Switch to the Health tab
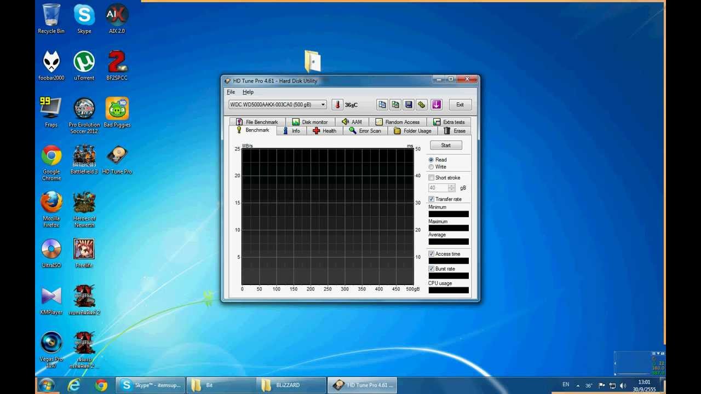Screen dimensions: 701x394 [325, 131]
